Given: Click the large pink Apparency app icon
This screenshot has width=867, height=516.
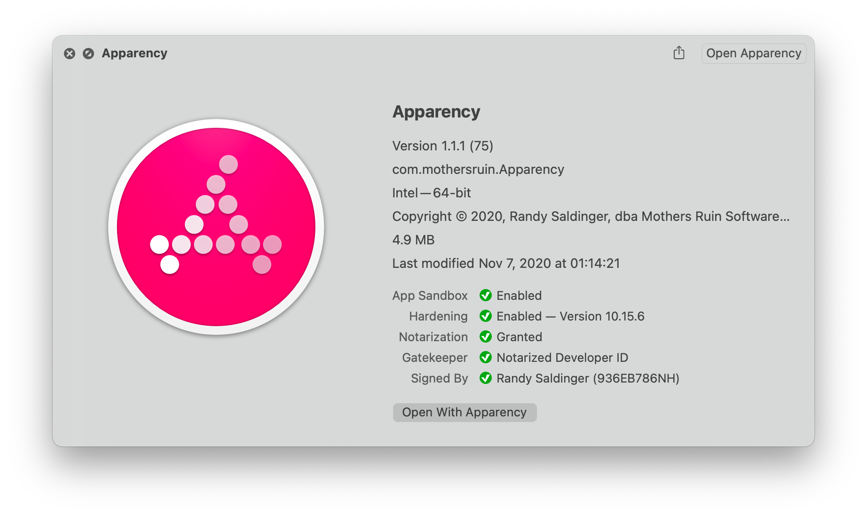Looking at the screenshot, I should pyautogui.click(x=216, y=227).
